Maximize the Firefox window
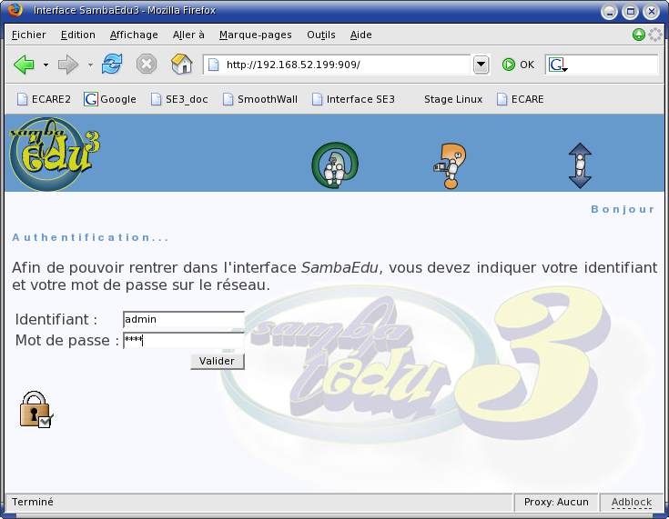 630,12
